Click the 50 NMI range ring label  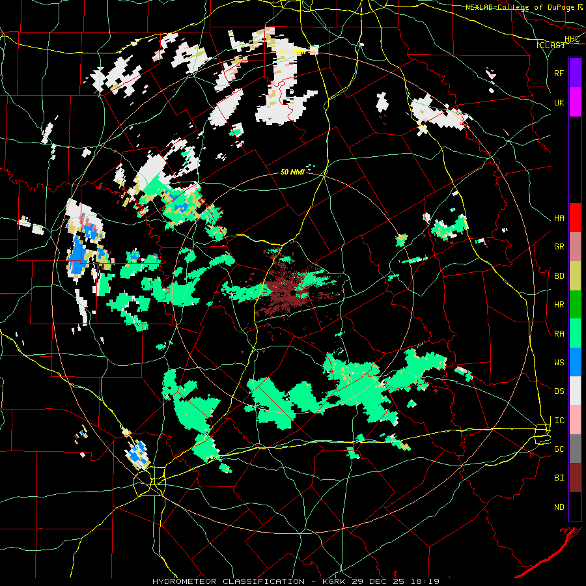click(292, 172)
